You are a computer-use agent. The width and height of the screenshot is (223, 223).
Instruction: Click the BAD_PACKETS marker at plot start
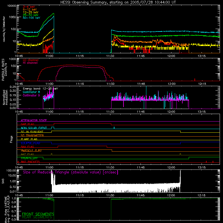(x=18, y=162)
